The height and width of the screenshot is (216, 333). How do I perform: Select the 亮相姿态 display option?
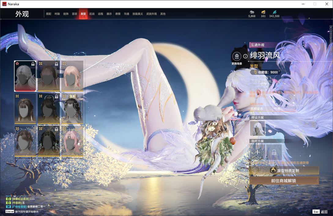[257, 108]
